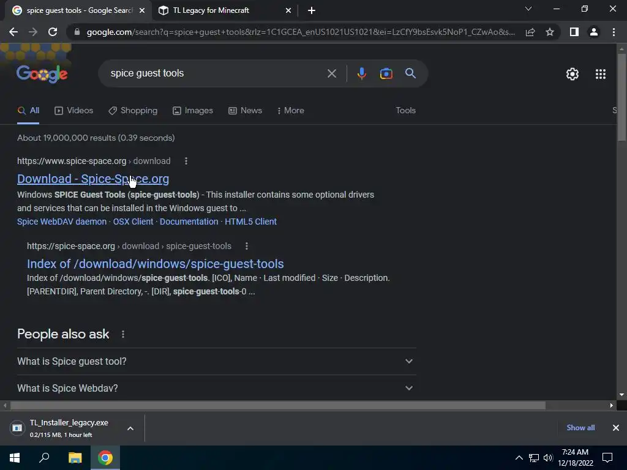
Task: Click the browser back arrow
Action: coord(13,32)
